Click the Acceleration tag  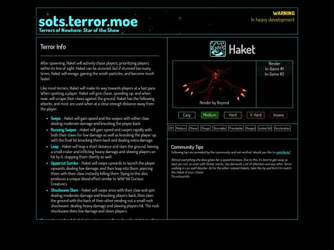tap(282, 128)
